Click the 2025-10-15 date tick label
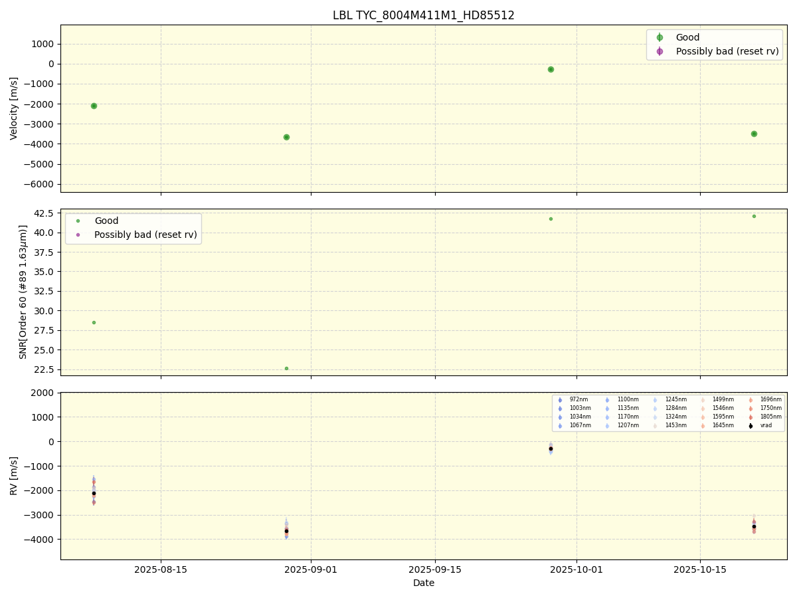Screen dimensions: 797x598 point(700,569)
